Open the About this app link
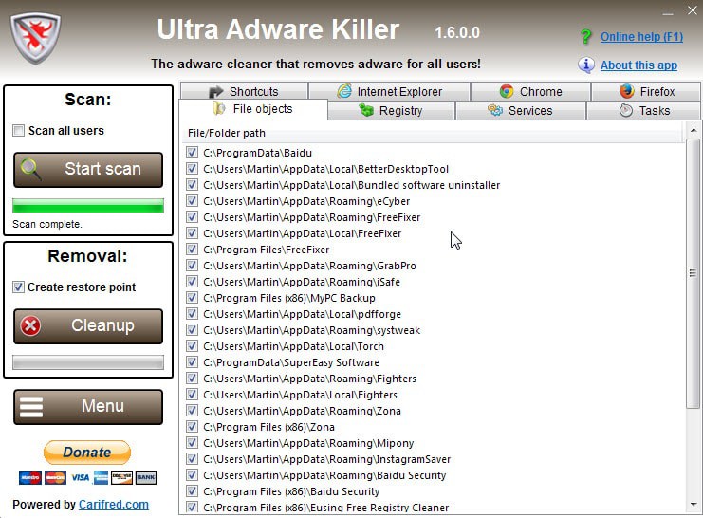The height and width of the screenshot is (518, 703). [638, 65]
